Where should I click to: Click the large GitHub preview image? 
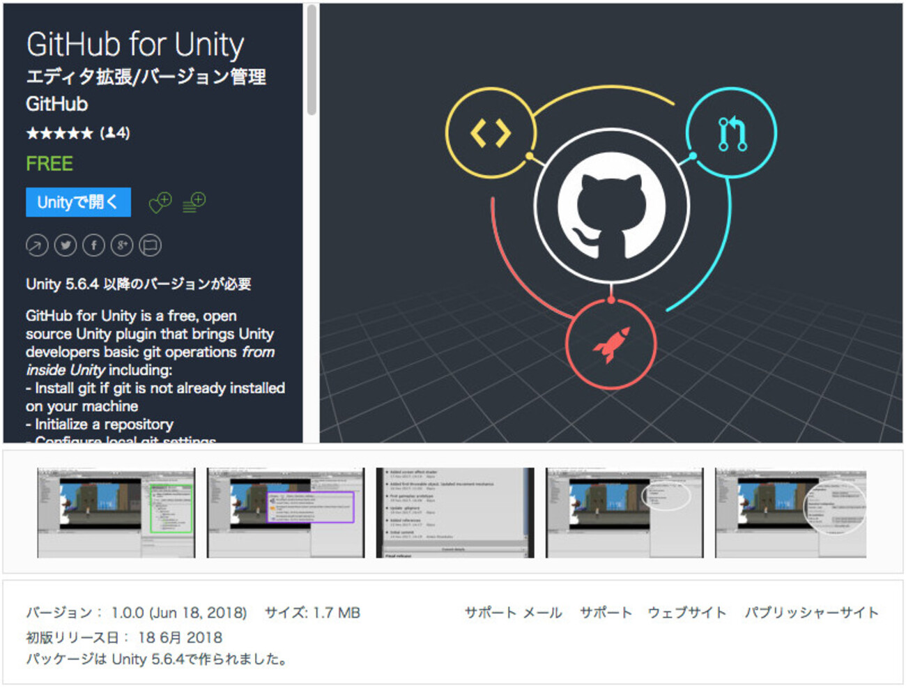(x=611, y=223)
